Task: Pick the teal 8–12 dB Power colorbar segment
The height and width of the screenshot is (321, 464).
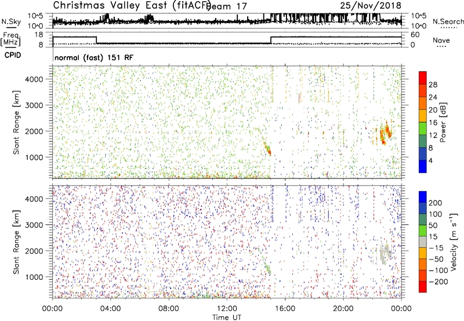Action: tap(423, 141)
